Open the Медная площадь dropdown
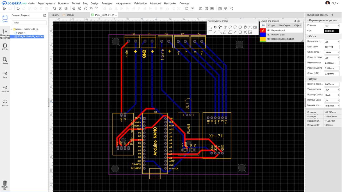Viewport: 342px width, 192px height. click(x=332, y=106)
